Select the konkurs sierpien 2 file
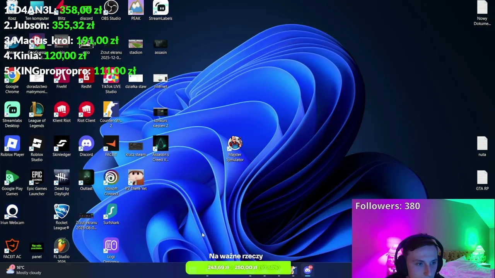495x278 pixels. click(160, 117)
